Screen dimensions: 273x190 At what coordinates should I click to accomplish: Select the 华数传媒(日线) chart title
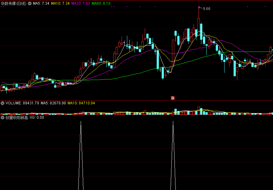[13, 3]
